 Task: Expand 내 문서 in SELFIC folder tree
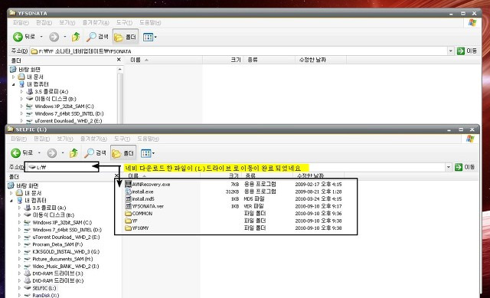11,193
